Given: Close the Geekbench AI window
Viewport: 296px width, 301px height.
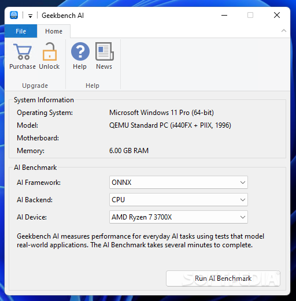Looking at the screenshot, I should click(x=277, y=15).
